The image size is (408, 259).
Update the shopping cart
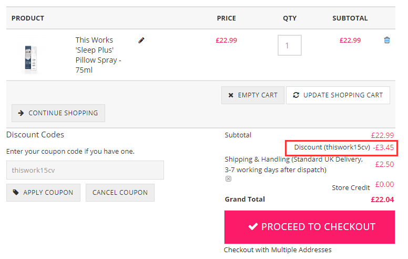(x=338, y=95)
